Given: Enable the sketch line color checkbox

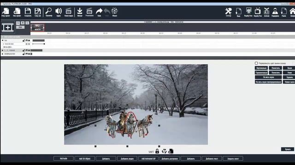Looking at the screenshot, I should pyautogui.click(x=256, y=63).
